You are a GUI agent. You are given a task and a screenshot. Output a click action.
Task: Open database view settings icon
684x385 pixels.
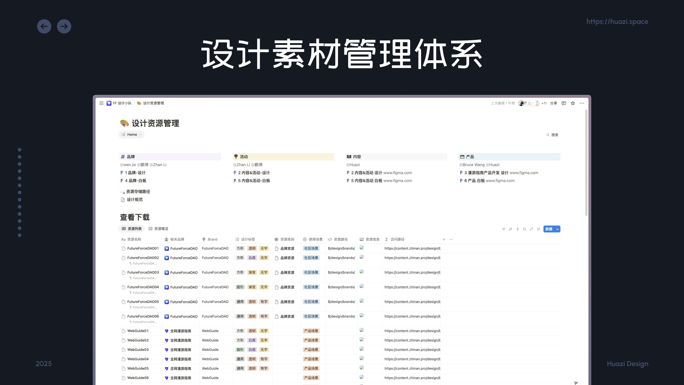pyautogui.click(x=539, y=229)
